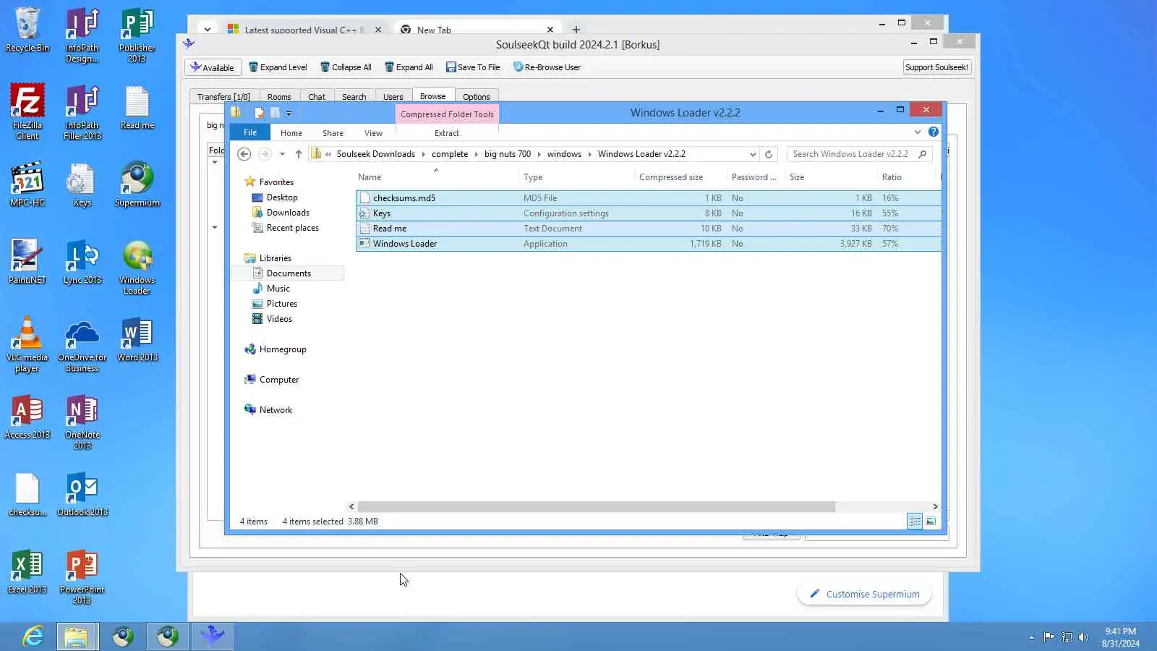Screen dimensions: 1157x651
Task: Launch Word 2013 desktop shortcut
Action: coord(137,339)
